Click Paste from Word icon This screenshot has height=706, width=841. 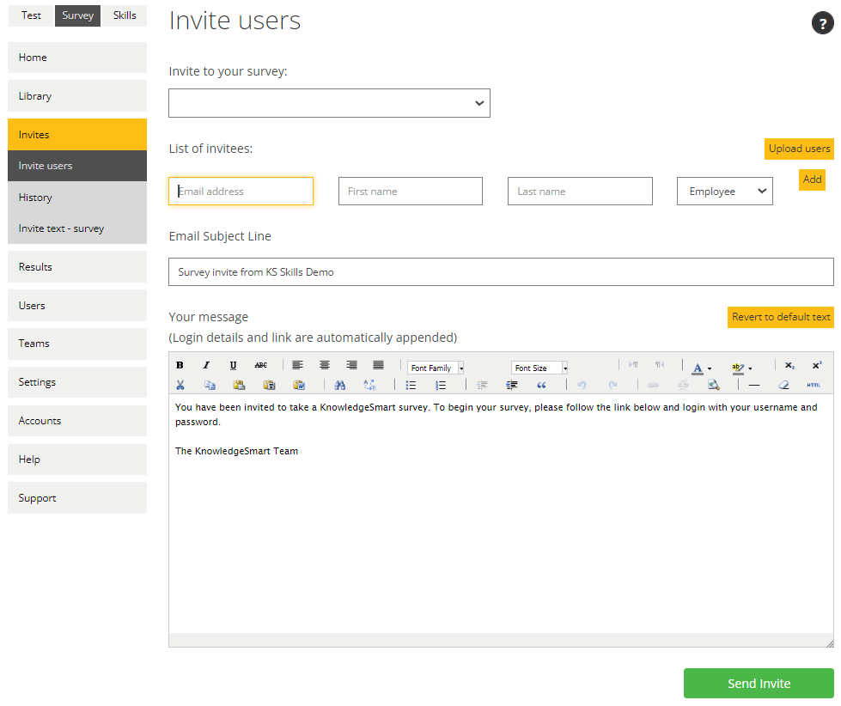(x=299, y=385)
